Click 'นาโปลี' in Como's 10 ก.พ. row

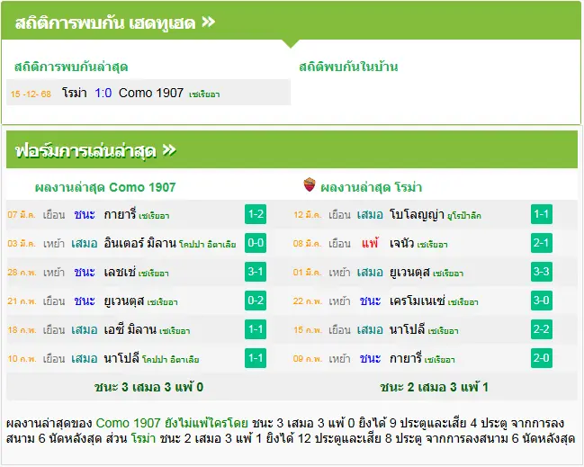pyautogui.click(x=121, y=358)
